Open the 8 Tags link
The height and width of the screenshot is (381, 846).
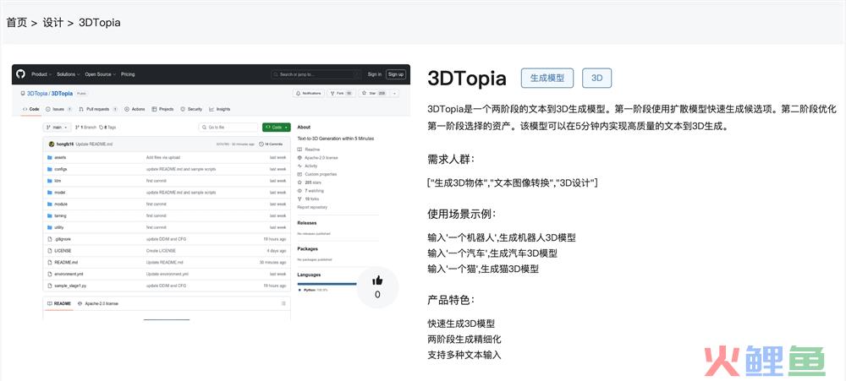coord(107,128)
